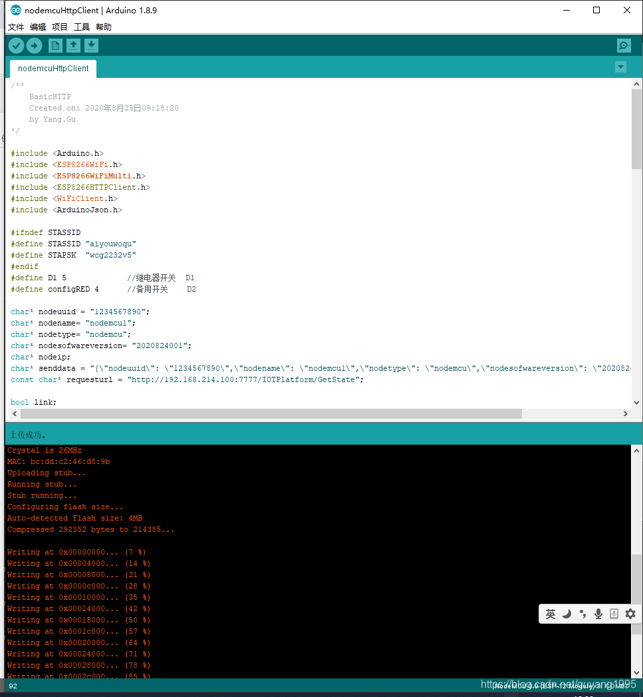Viewport: 643px width, 697px height.
Task: Click editor horizontal scrollbar right arrow
Action: [626, 414]
